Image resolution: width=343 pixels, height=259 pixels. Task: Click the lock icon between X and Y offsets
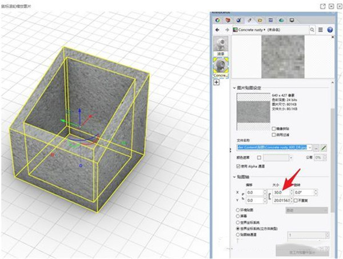[x=243, y=196]
